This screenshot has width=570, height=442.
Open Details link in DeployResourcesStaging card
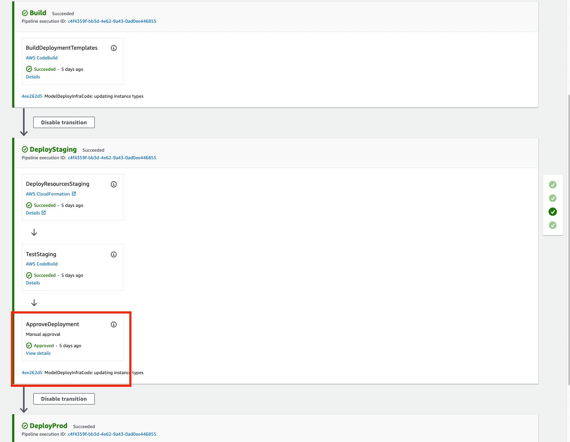(x=33, y=213)
